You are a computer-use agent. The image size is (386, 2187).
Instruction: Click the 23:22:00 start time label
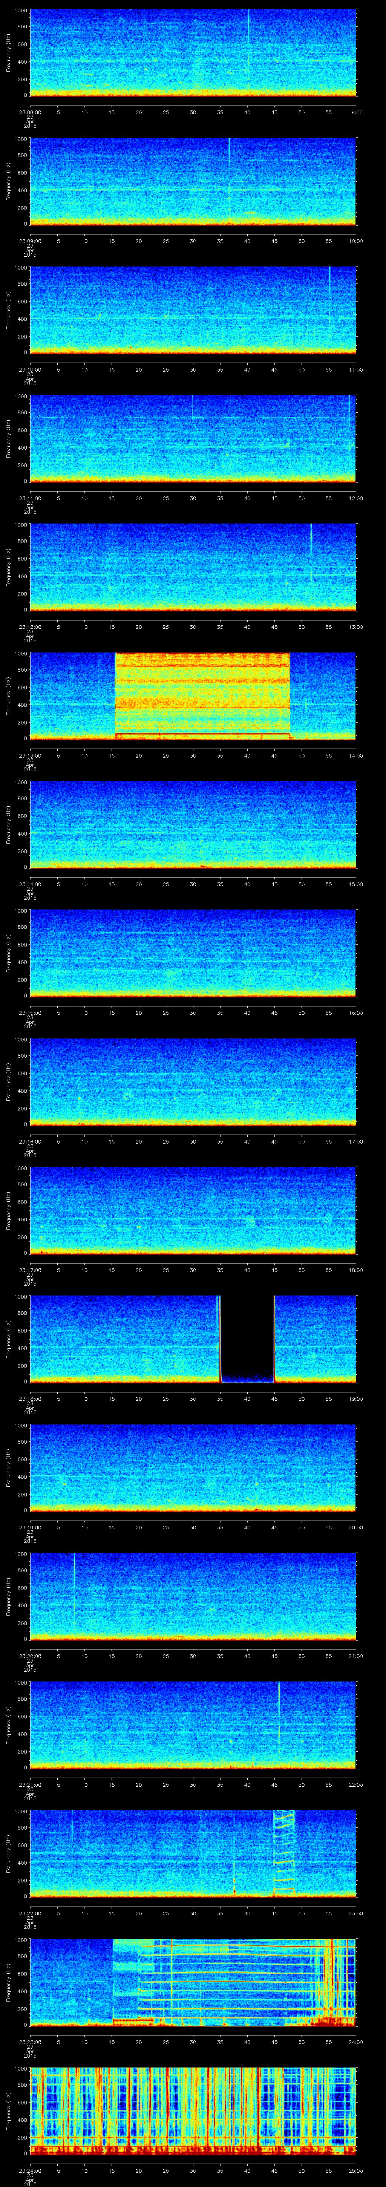coord(30,1914)
